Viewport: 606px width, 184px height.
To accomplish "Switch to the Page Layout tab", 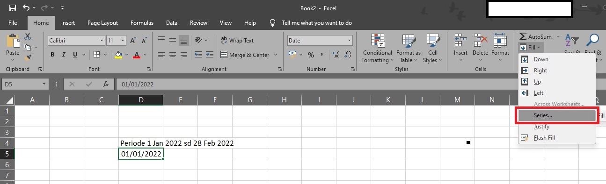I will [x=102, y=22].
